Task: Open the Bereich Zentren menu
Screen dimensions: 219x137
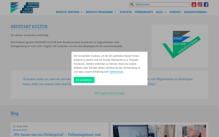Action: pyautogui.click(x=68, y=12)
